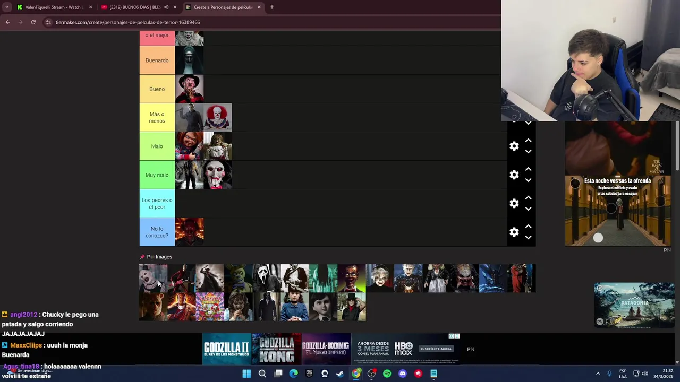Select the Winnie the Pooh horror image
Image resolution: width=680 pixels, height=382 pixels.
pos(153,307)
